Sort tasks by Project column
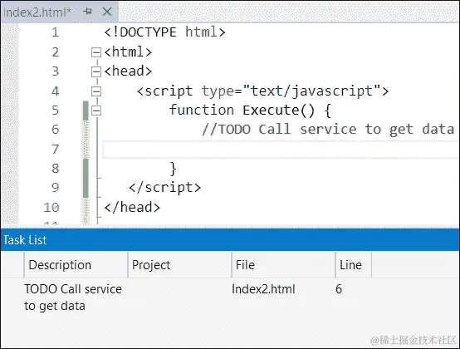This screenshot has height=349, width=460. (180, 265)
